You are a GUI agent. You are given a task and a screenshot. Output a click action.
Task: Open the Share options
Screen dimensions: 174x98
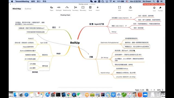(x=130, y=8)
